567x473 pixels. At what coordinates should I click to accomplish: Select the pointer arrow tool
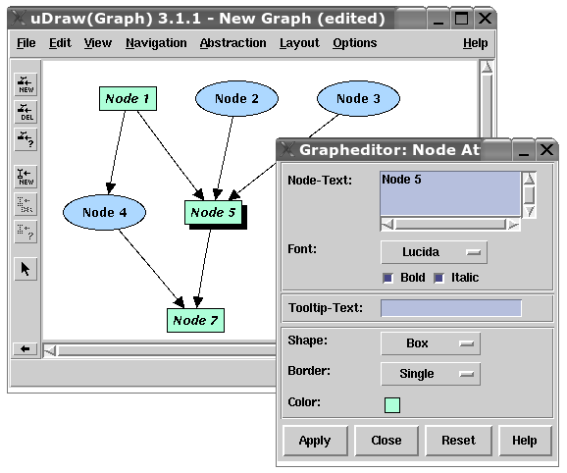tap(26, 269)
